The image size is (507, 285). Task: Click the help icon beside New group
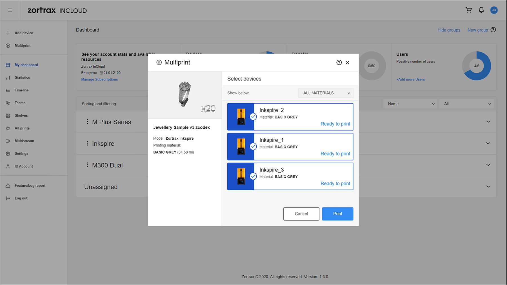[493, 30]
